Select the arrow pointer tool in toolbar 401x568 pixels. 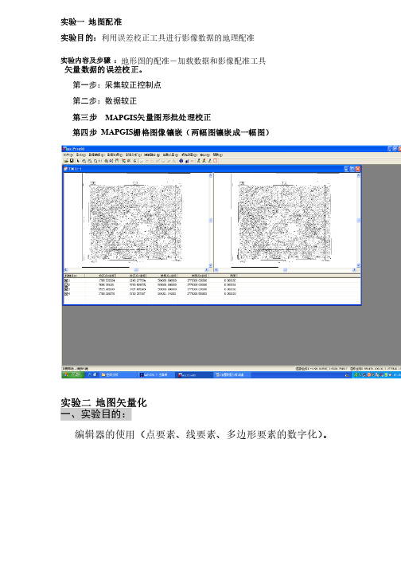click(78, 160)
